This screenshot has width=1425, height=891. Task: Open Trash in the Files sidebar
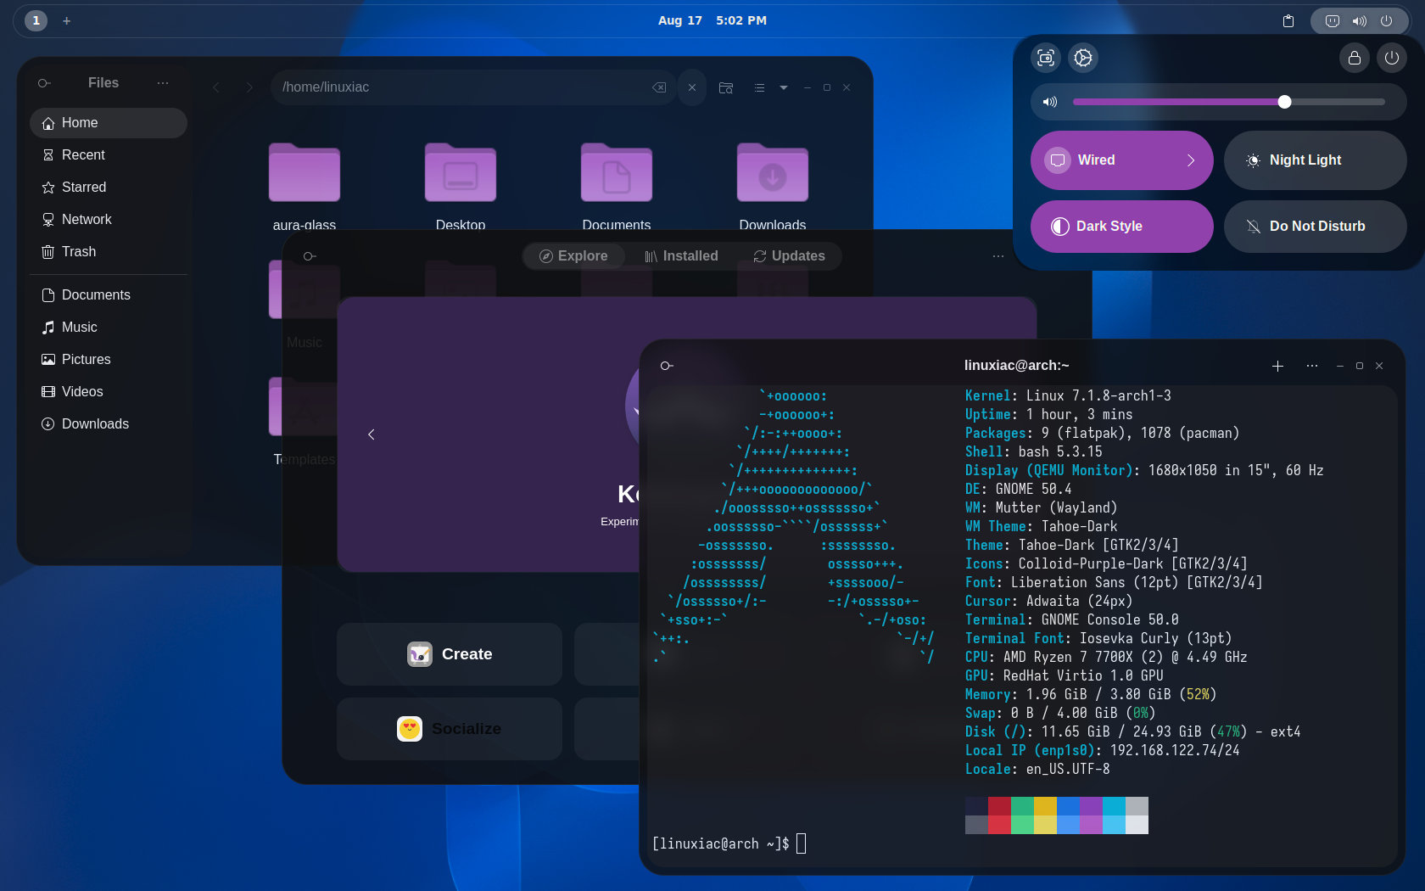(109, 252)
